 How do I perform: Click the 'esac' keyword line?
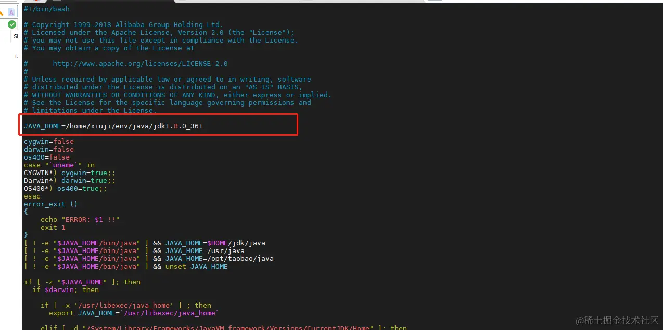(x=32, y=196)
